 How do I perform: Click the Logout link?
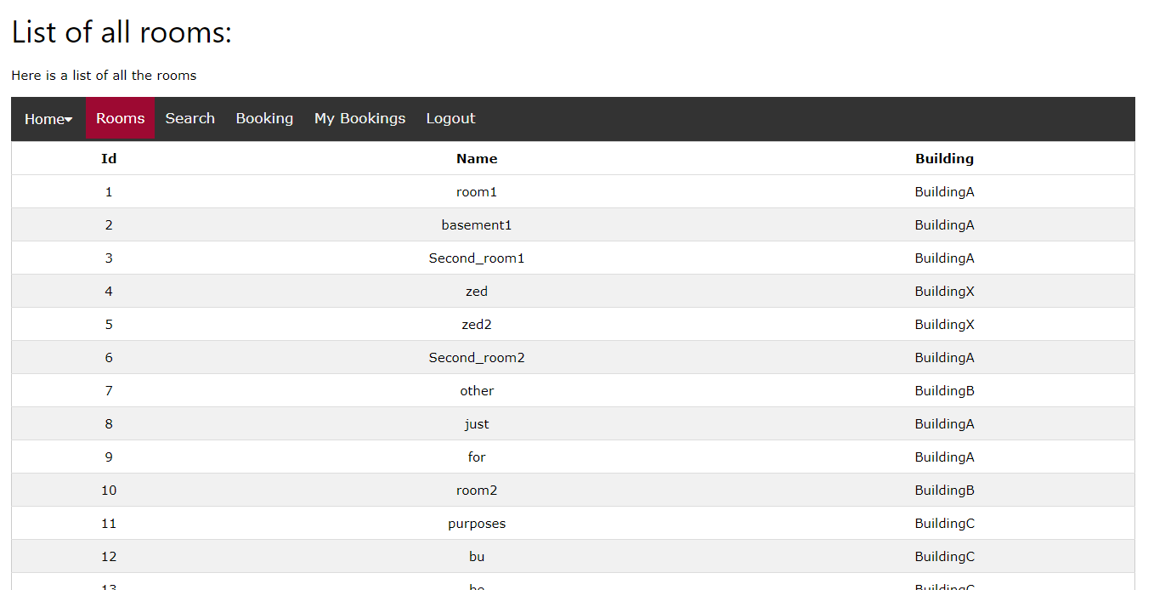(x=450, y=119)
